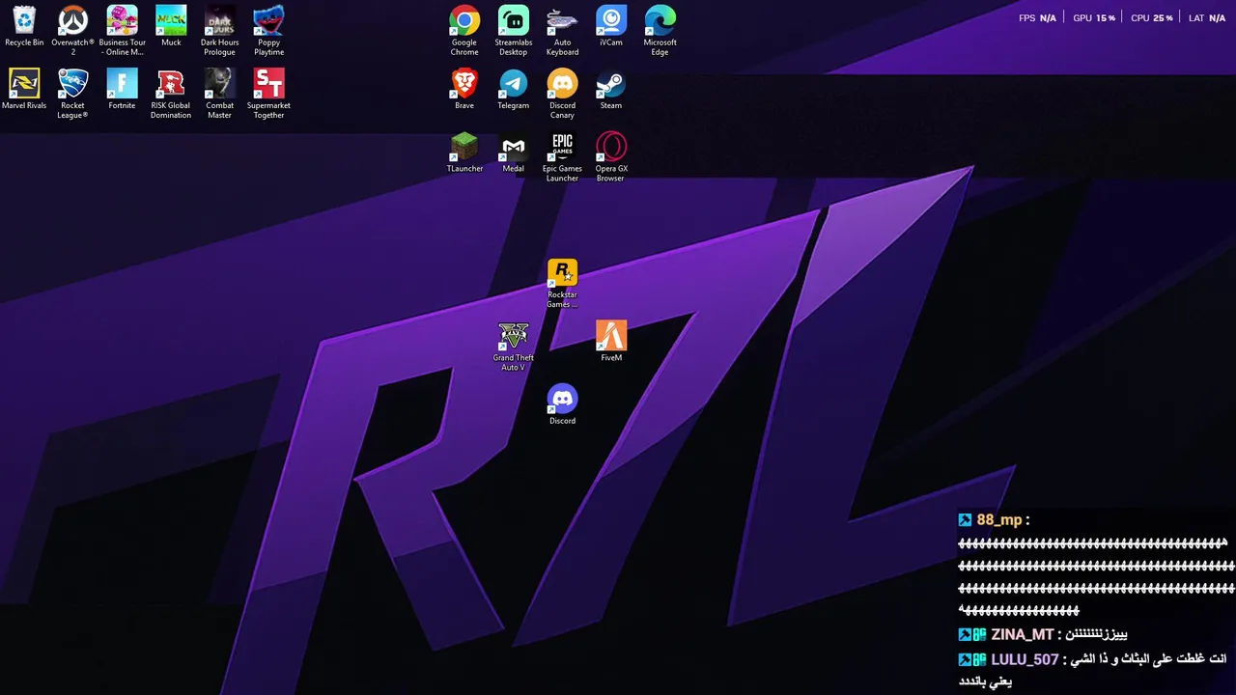
Task: Select Grand Theft Auto V icon
Action: click(x=513, y=346)
